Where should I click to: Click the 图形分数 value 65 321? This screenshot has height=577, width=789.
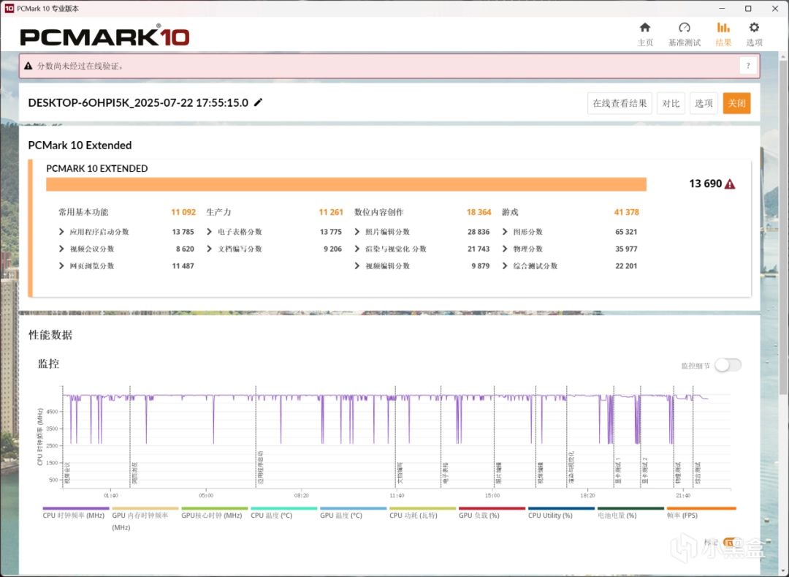[x=626, y=232]
